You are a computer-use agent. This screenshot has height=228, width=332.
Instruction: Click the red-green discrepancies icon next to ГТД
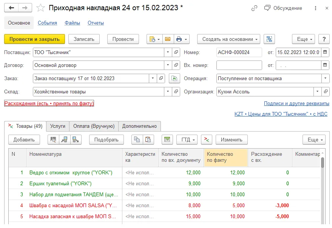(x=207, y=140)
